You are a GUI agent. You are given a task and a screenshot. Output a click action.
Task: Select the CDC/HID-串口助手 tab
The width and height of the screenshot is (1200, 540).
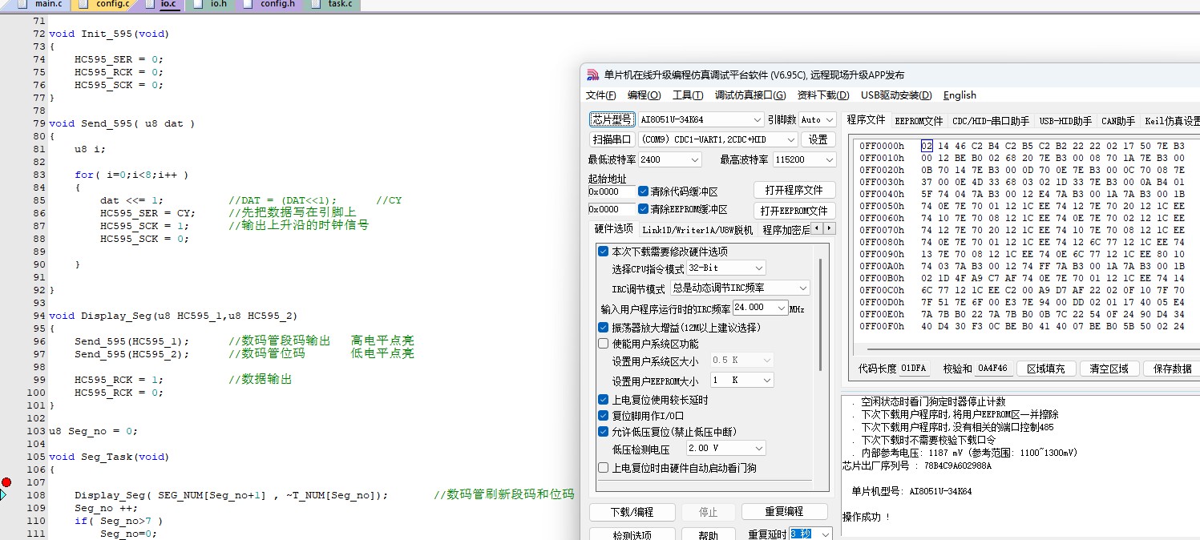[991, 121]
